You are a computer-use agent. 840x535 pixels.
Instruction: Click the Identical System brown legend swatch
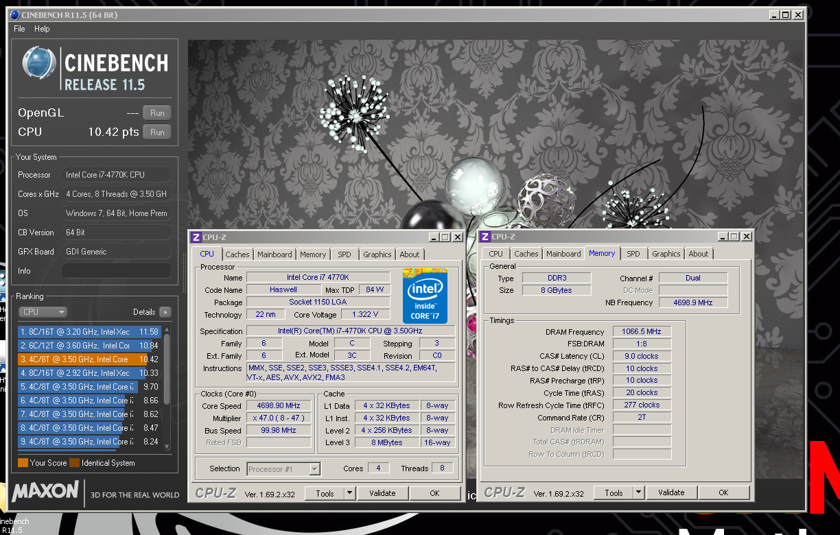point(74,463)
